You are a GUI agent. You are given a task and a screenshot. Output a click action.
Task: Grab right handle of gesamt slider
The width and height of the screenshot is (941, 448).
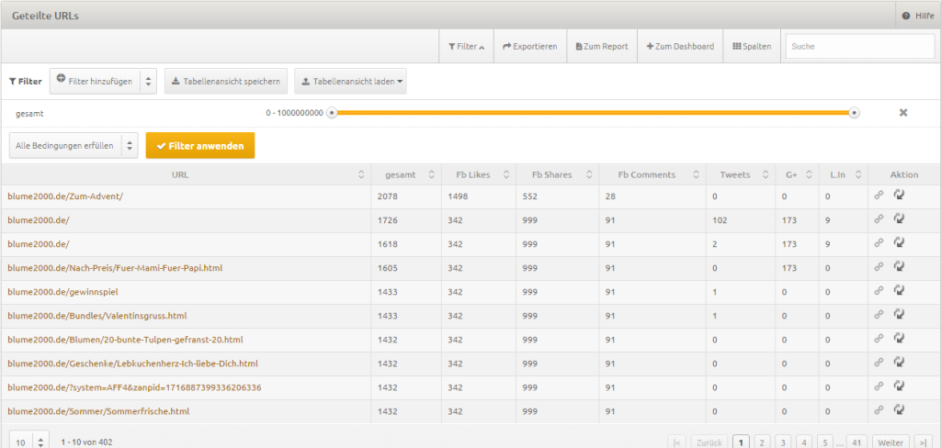coord(855,113)
